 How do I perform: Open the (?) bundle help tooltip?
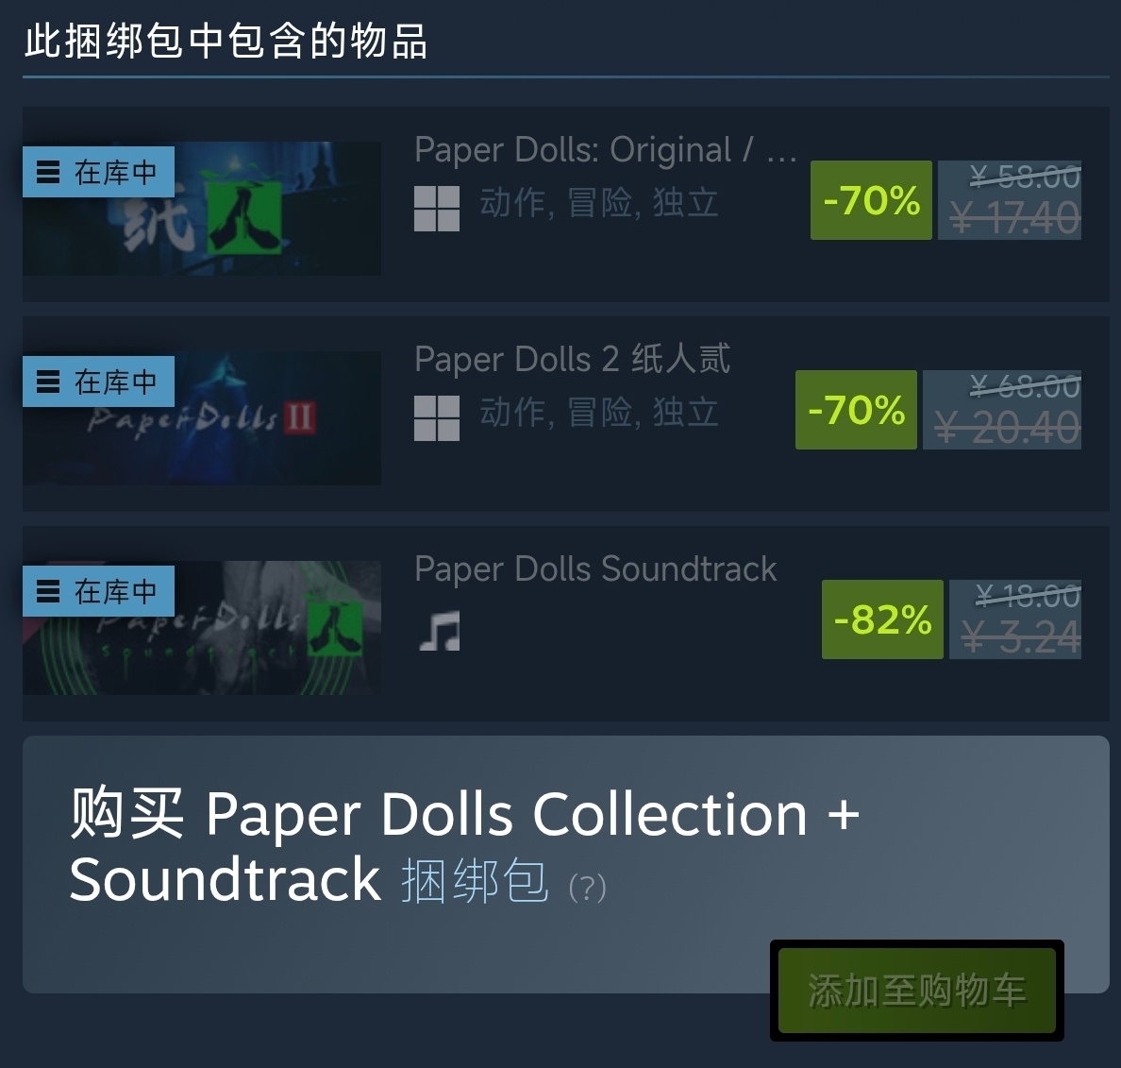(x=588, y=888)
